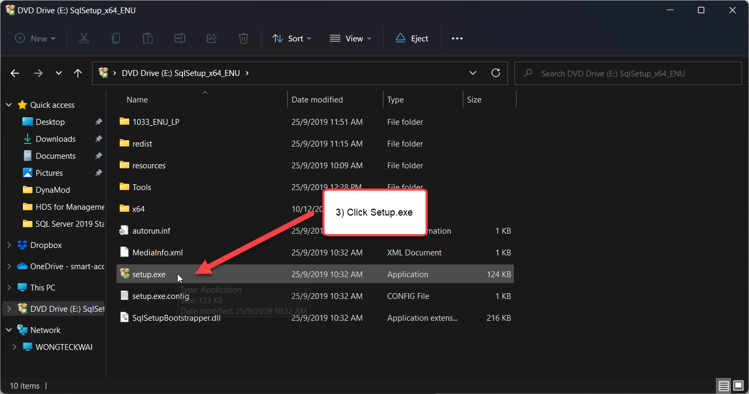The width and height of the screenshot is (749, 394).
Task: Expand the OneDrive tree node
Action: (9, 266)
